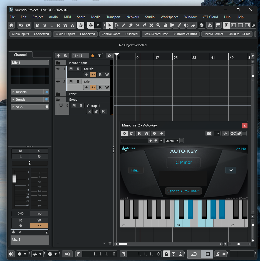Select the Glue tool

(144, 25)
